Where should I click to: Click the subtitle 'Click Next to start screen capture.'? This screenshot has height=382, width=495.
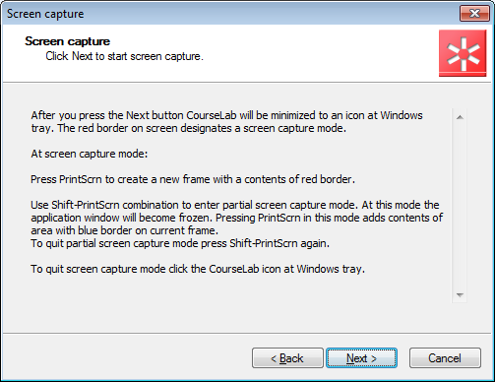point(124,56)
